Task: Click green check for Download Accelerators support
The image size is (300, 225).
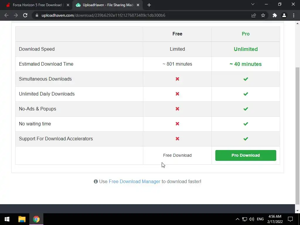Action: 246,139
